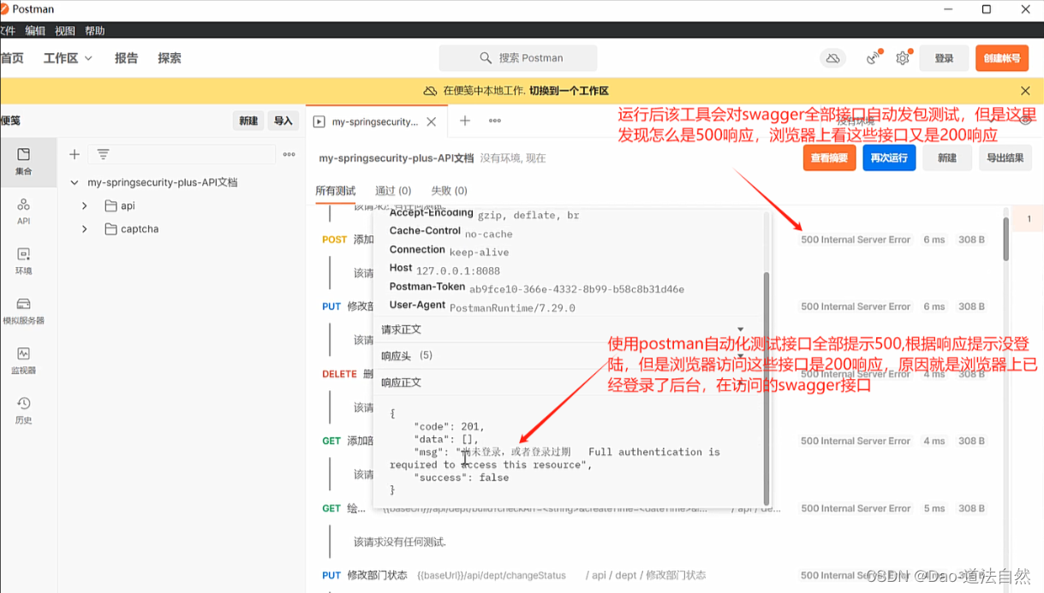
Task: Expand the captcha folder
Action: tap(84, 229)
